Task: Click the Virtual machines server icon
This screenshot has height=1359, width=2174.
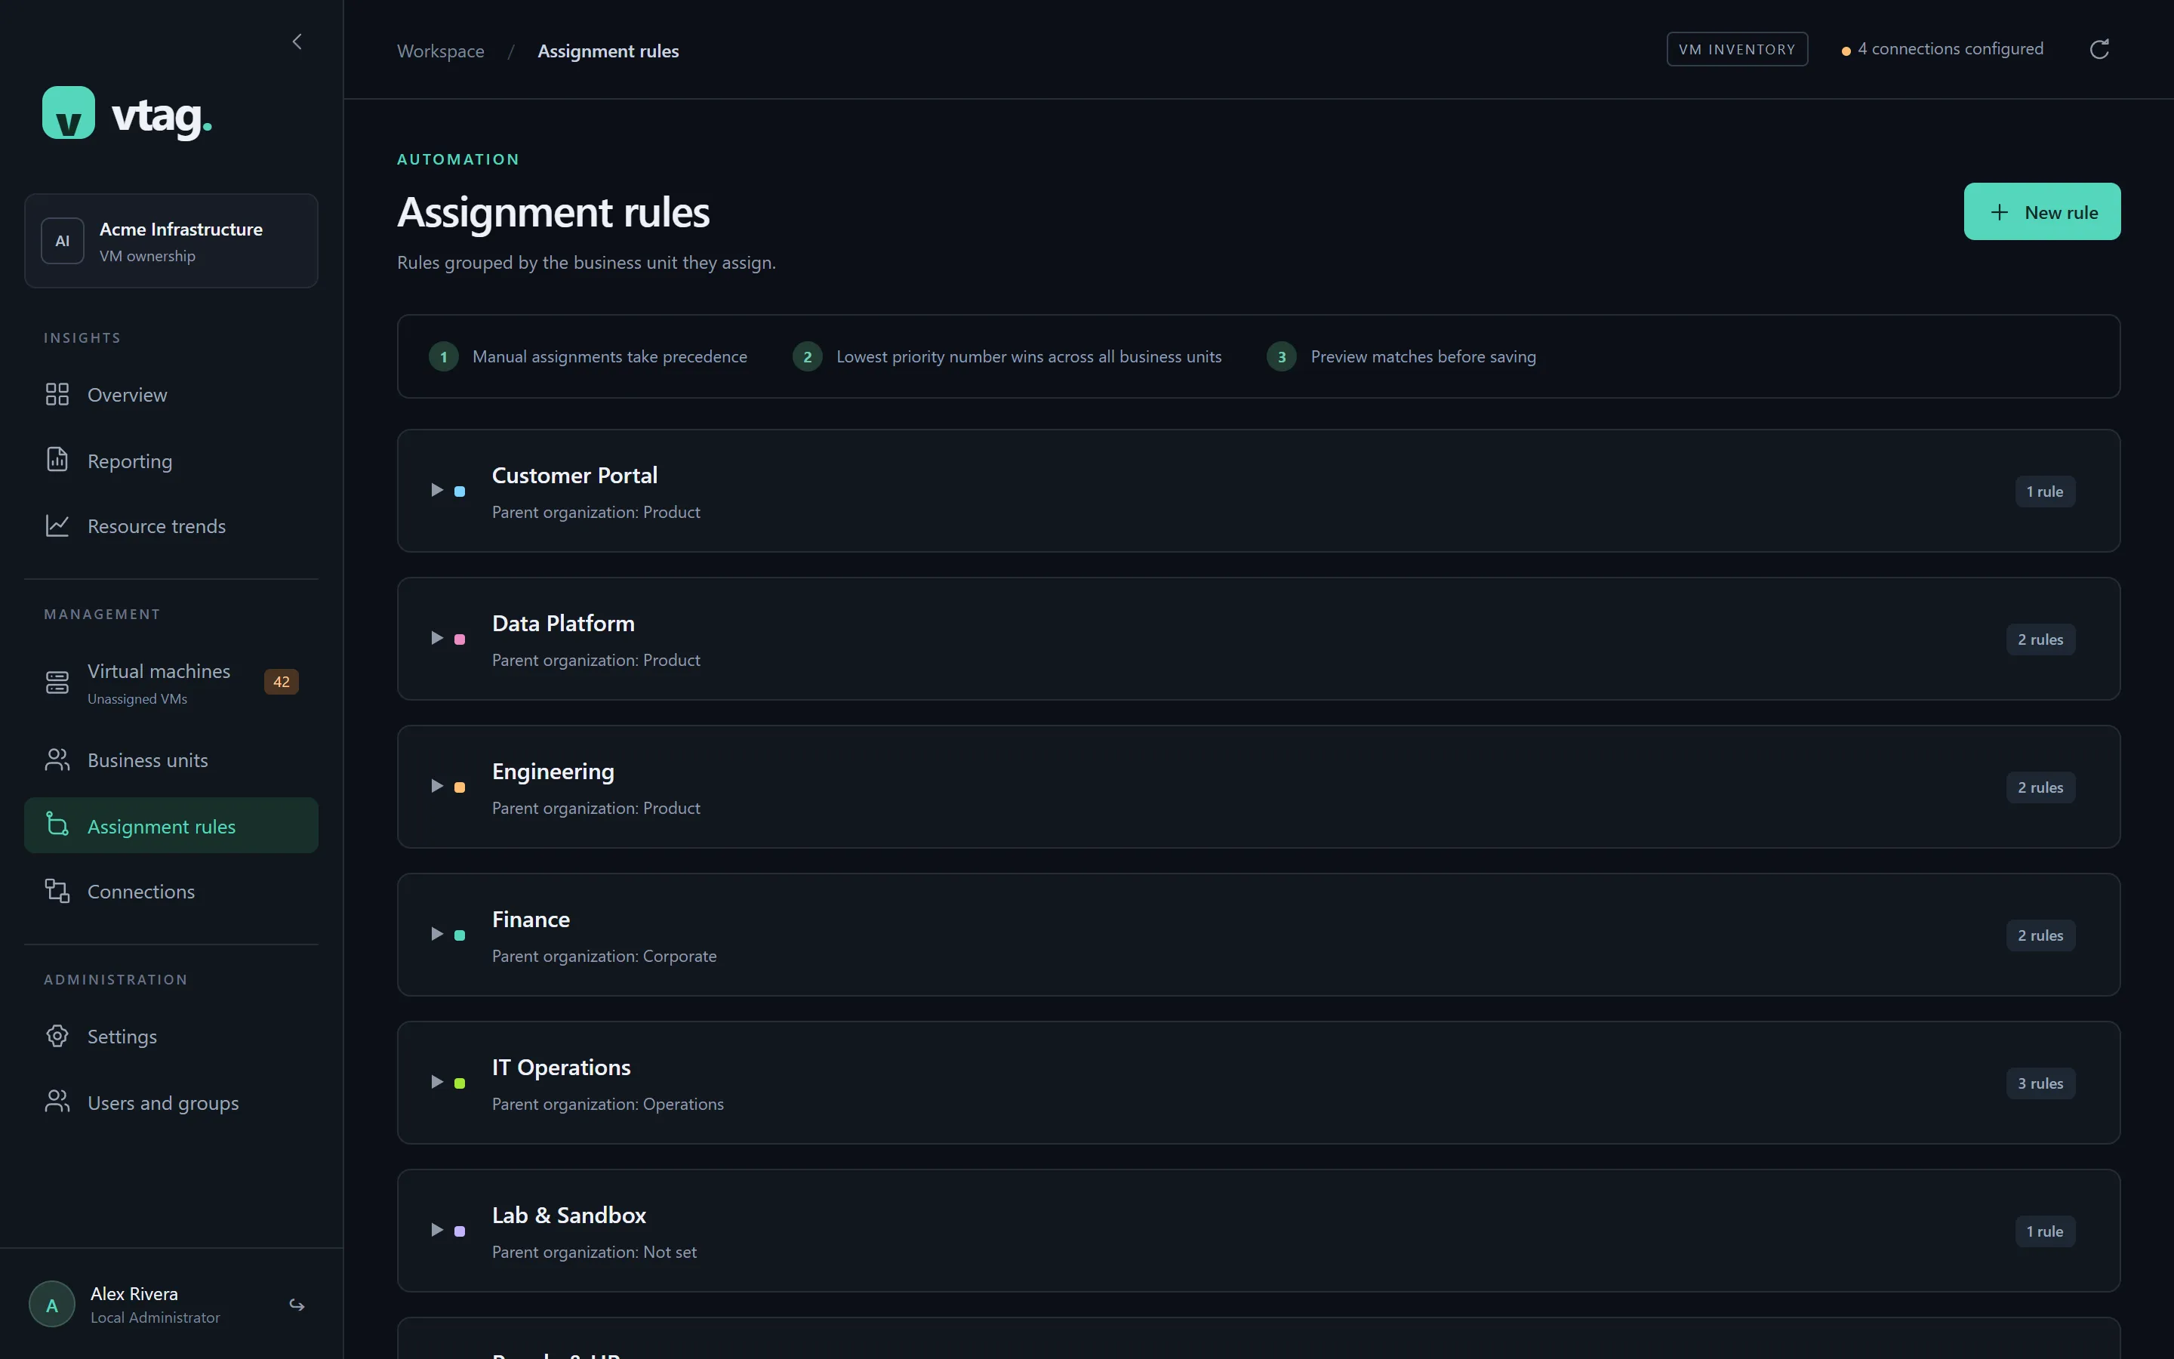Action: (x=57, y=683)
